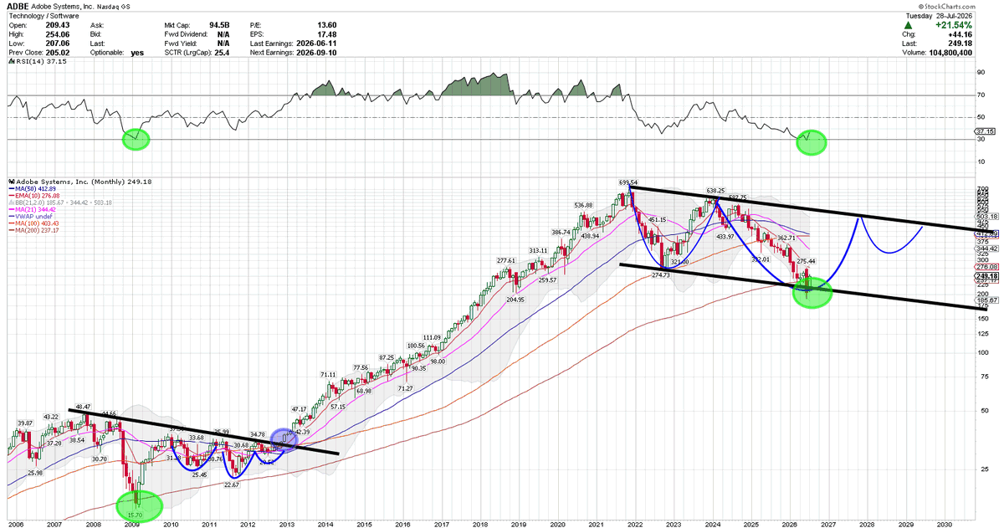1004x528 pixels.
Task: Click the 2030 year on the time axis
Action: [945, 524]
